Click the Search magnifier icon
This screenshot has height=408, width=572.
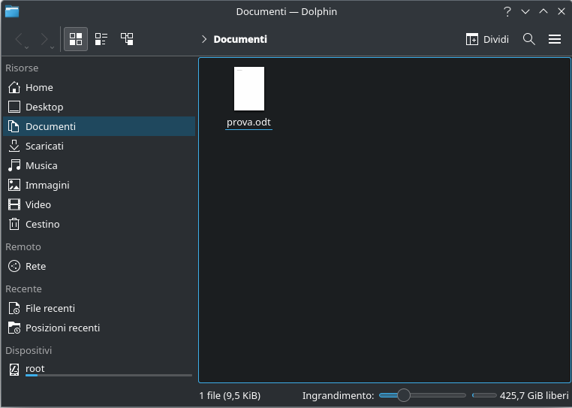(x=529, y=39)
